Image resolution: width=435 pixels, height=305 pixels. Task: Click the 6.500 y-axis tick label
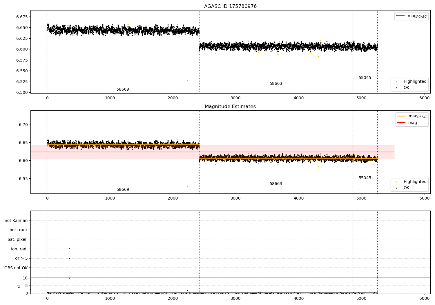coord(22,92)
